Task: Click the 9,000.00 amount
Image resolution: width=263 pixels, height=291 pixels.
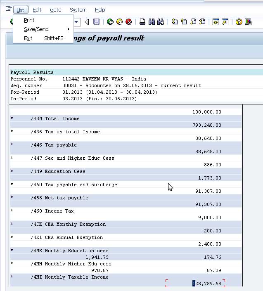Action: click(x=210, y=218)
